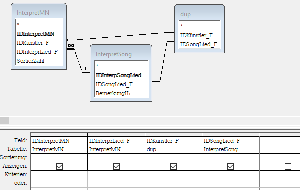Select one-to-many relationship line InterpretMN to InterpretSong

78,61
